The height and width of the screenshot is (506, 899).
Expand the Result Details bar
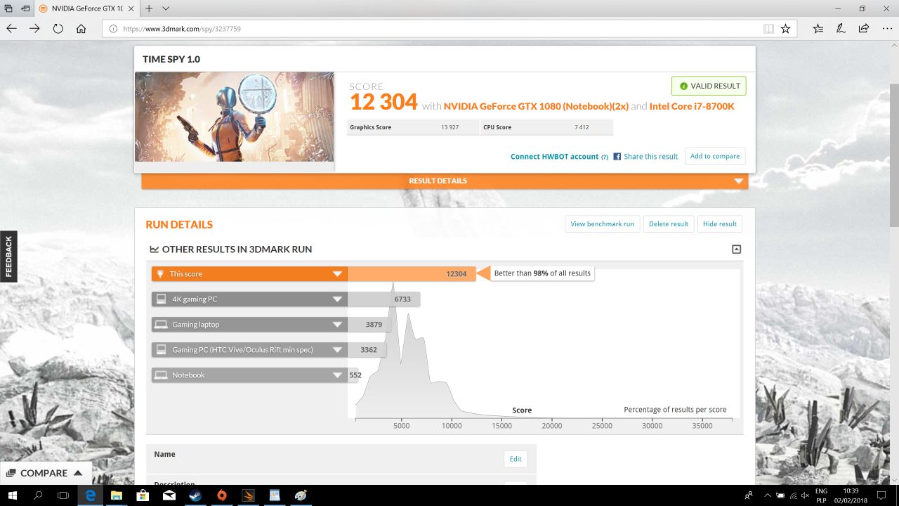point(445,181)
